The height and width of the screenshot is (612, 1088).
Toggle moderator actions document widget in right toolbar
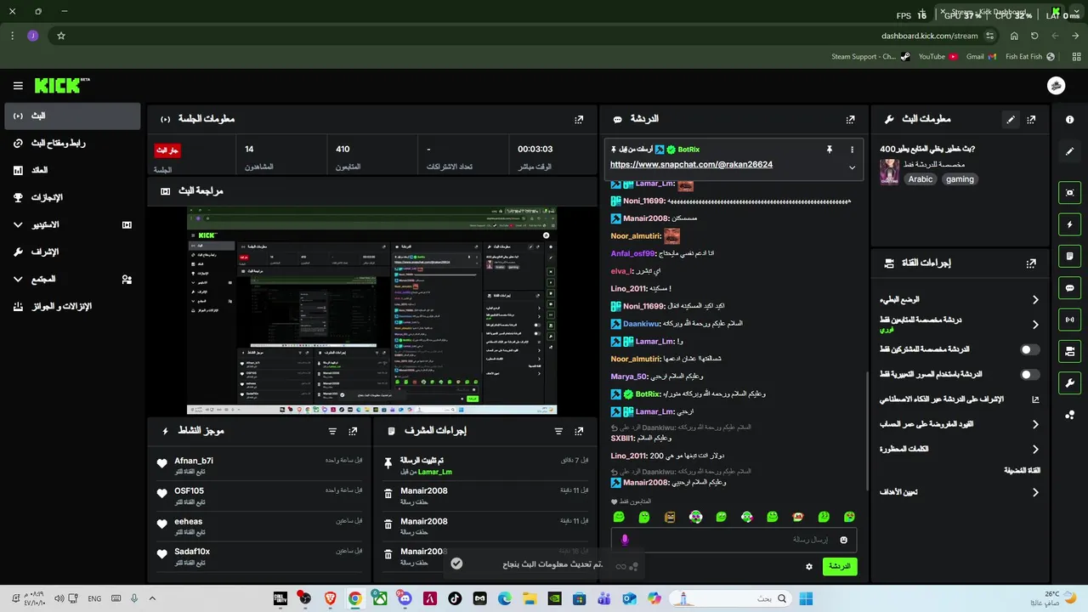(x=1070, y=256)
